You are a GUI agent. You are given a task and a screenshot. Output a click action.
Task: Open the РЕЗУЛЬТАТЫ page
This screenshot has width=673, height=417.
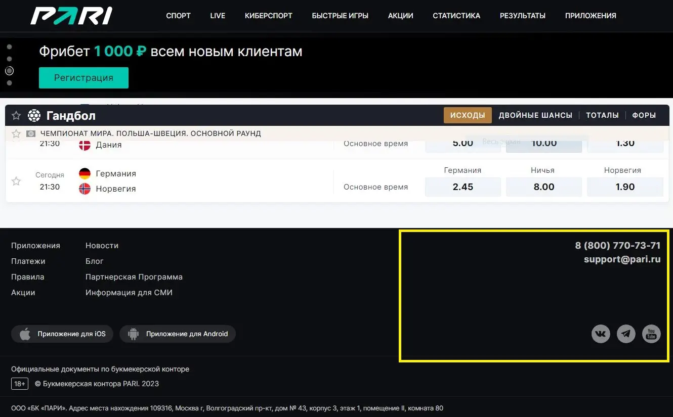pyautogui.click(x=523, y=16)
